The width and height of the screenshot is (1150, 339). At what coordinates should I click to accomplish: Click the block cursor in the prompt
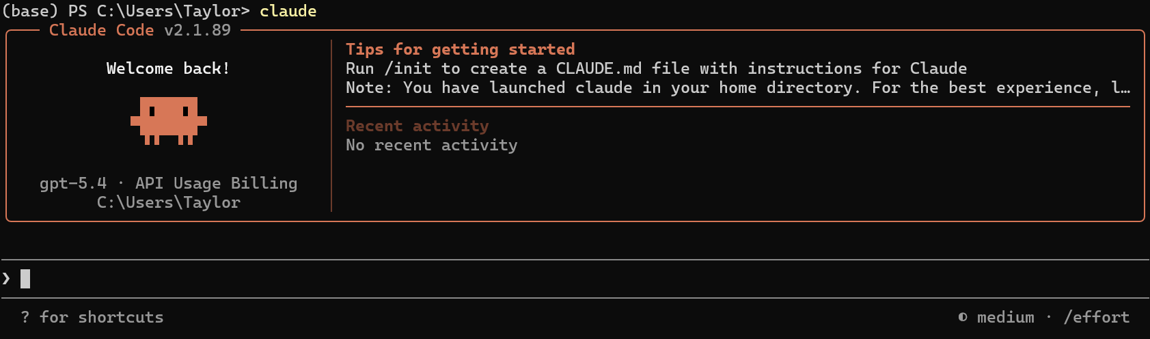[25, 278]
